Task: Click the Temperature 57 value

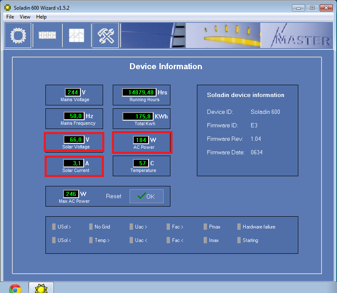Action: point(141,163)
